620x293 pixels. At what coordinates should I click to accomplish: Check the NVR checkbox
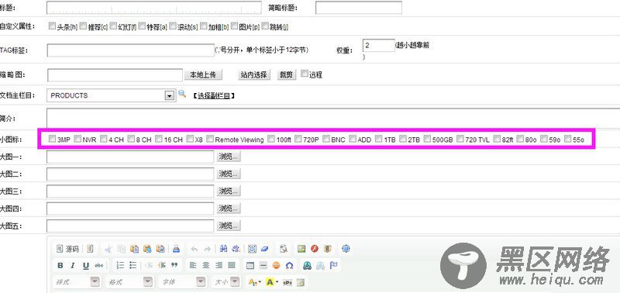pyautogui.click(x=78, y=139)
